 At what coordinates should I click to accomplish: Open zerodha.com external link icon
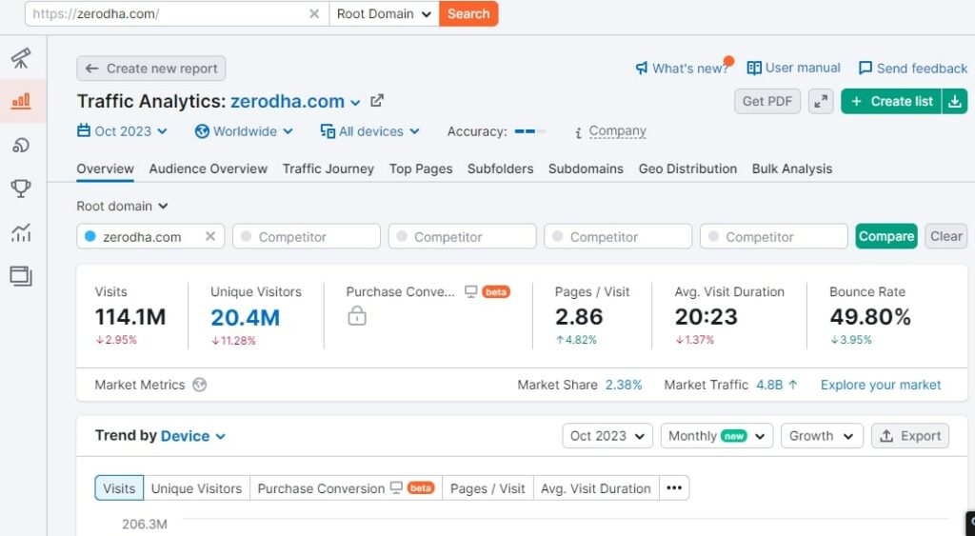pos(377,100)
